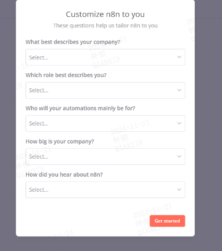This screenshot has height=251, width=222.
Task: Click chevron arrow in role select box
Action: click(x=179, y=90)
